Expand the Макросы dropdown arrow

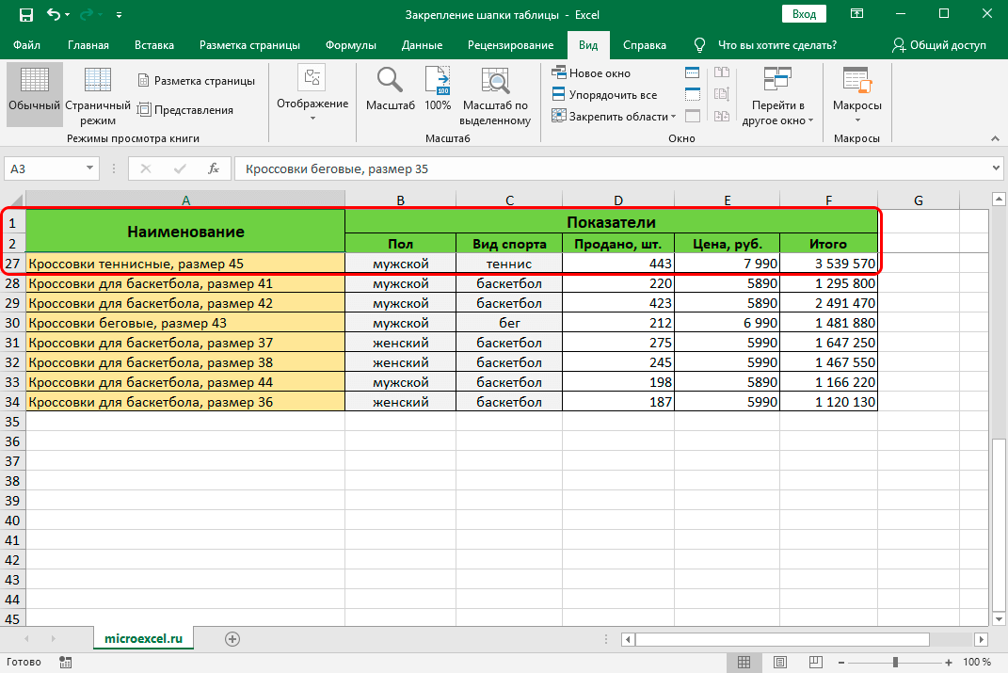click(856, 120)
